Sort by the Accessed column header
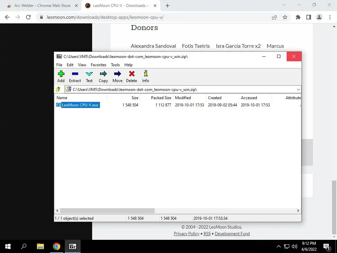337x253 pixels. [255, 98]
